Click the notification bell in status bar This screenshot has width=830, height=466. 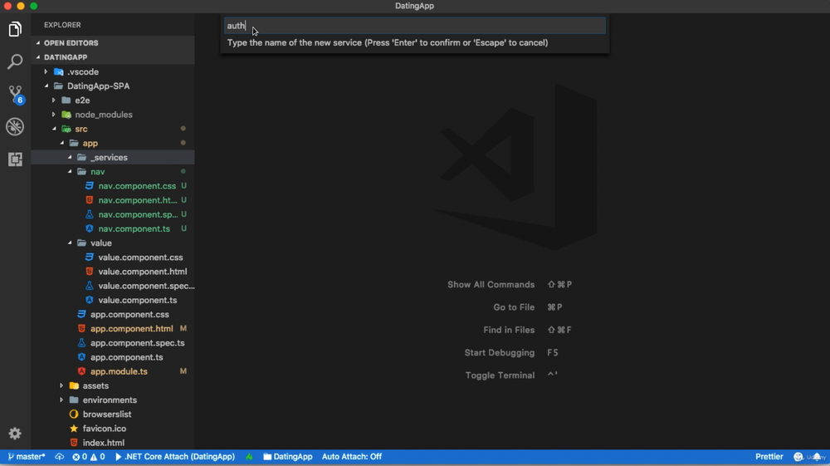[818, 457]
